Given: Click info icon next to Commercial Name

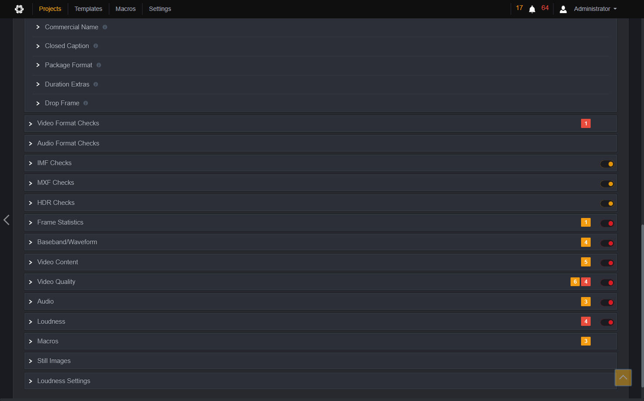Looking at the screenshot, I should 105,27.
